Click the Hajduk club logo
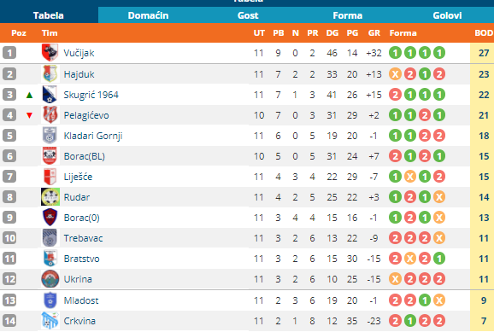This screenshot has height=332, width=494. (x=50, y=74)
